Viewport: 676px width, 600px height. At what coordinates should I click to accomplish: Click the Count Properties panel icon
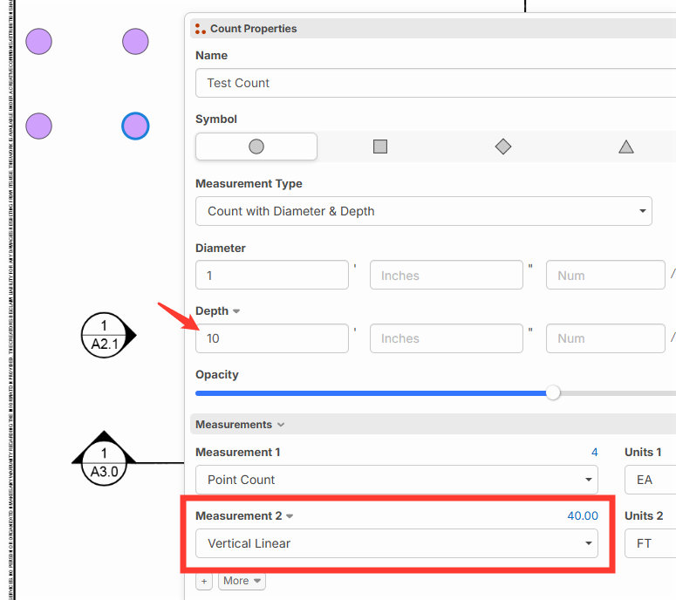201,29
